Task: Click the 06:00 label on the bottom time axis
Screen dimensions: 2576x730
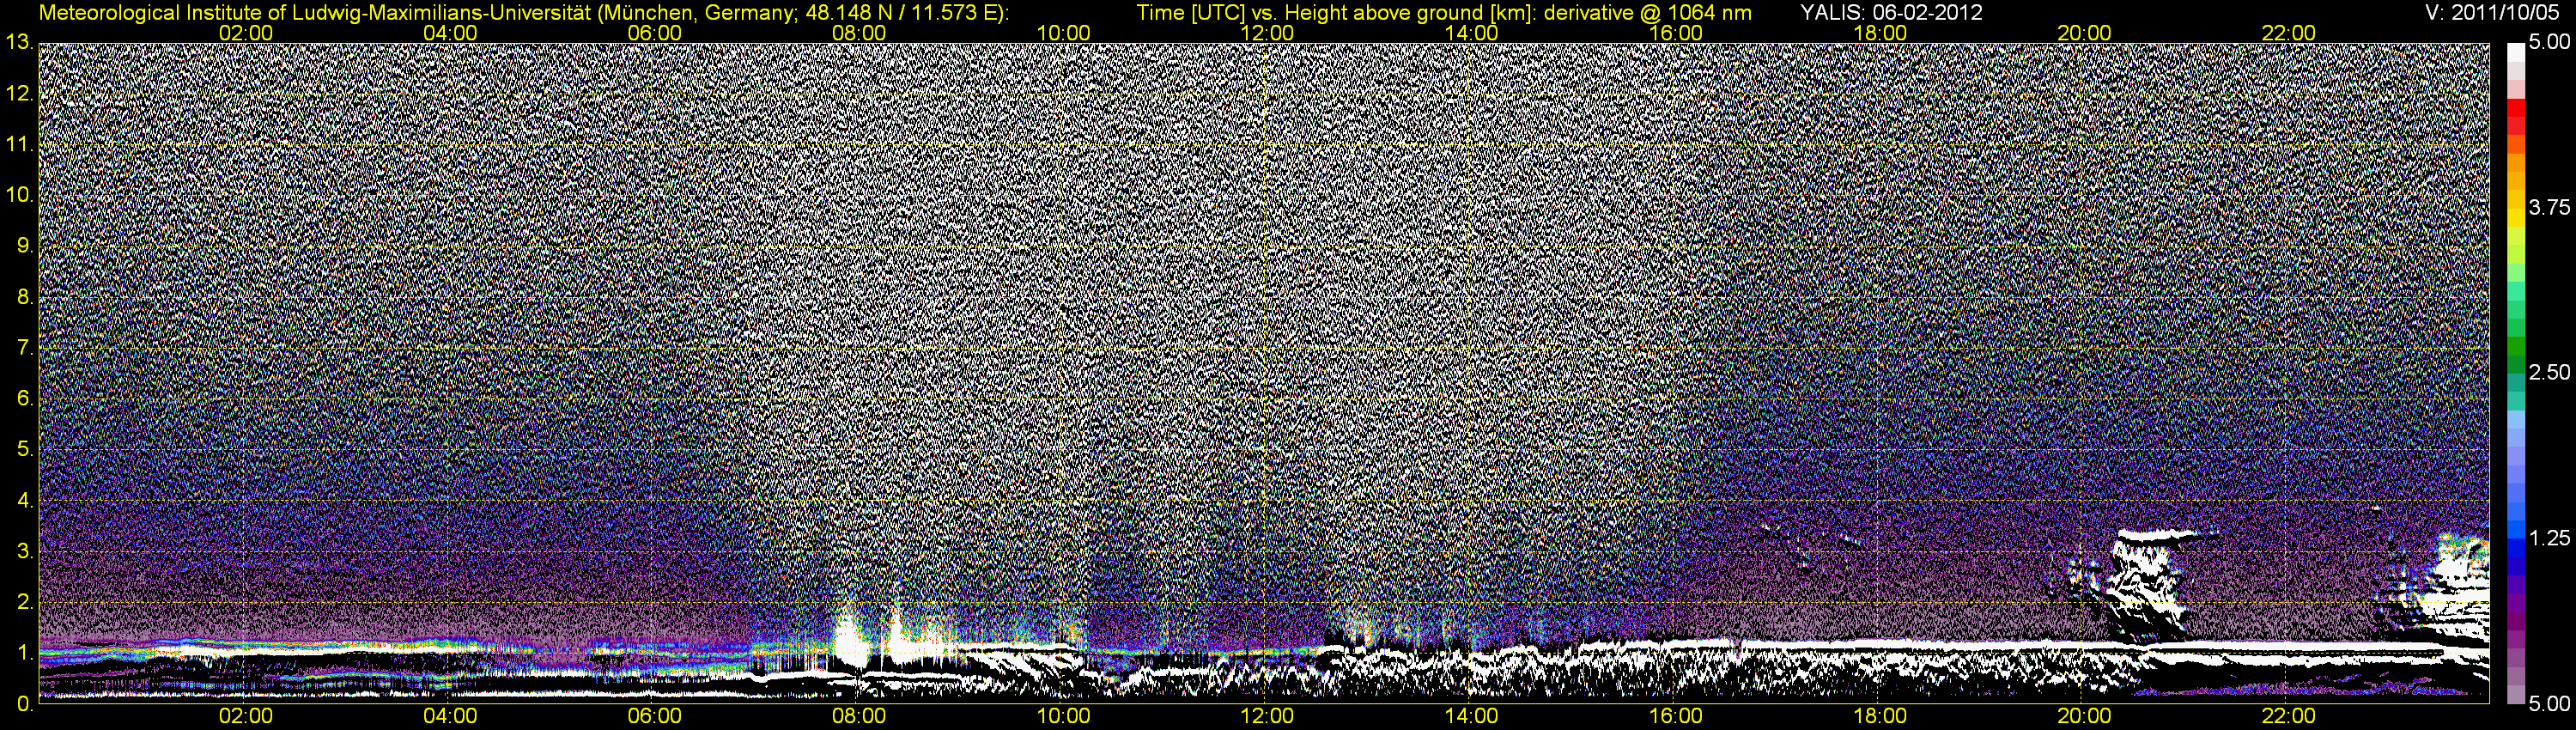Action: click(654, 716)
